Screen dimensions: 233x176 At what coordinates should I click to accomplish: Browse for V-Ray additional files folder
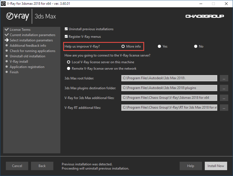224,98
